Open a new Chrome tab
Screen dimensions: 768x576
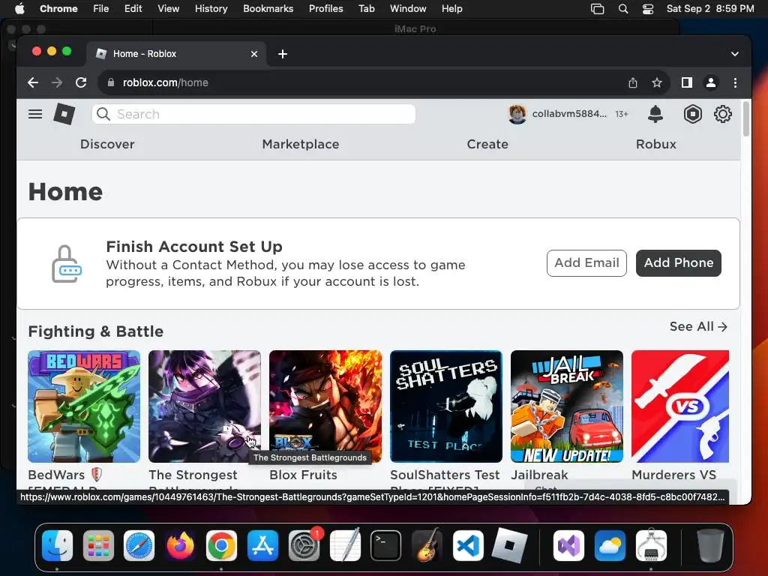283,54
